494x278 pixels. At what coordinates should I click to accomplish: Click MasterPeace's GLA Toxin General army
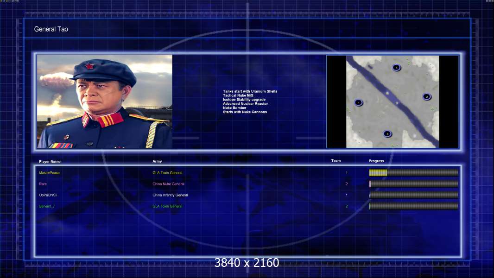coord(167,173)
